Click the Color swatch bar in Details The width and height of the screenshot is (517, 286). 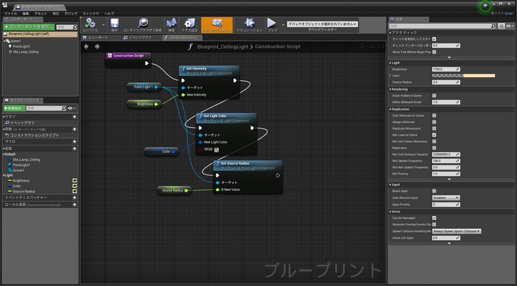click(x=463, y=76)
